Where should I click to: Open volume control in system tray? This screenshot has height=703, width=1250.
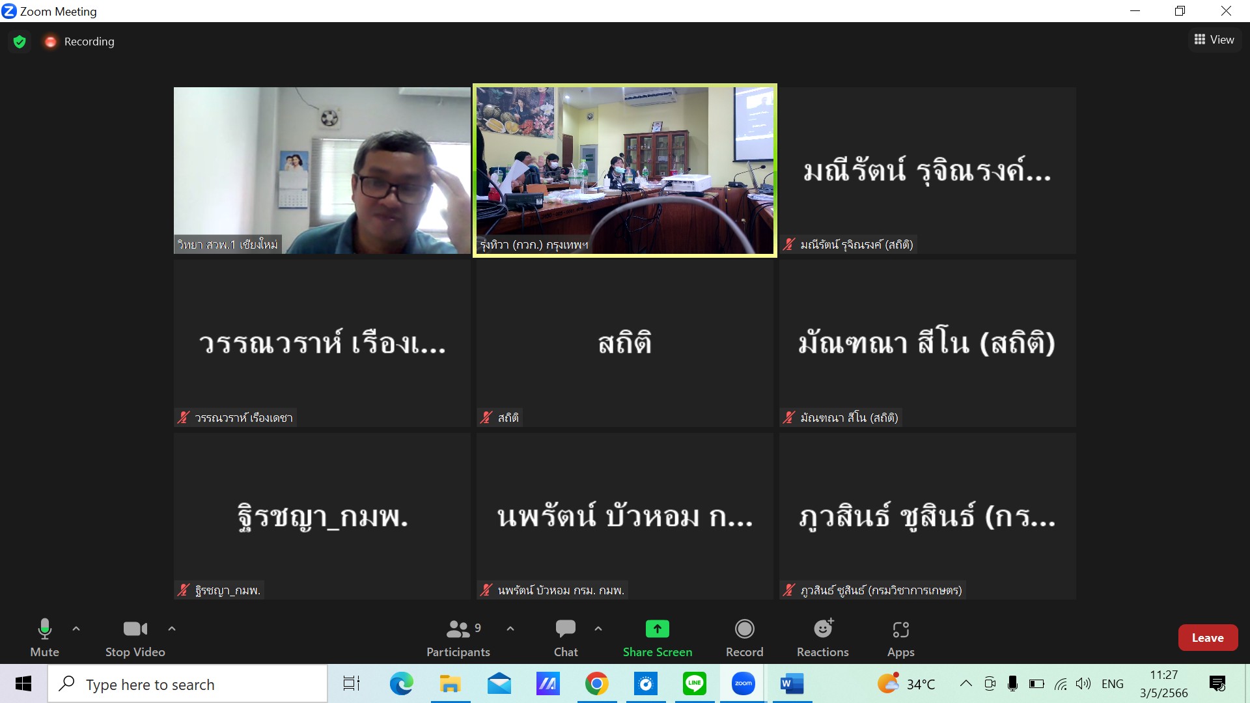(x=1083, y=683)
